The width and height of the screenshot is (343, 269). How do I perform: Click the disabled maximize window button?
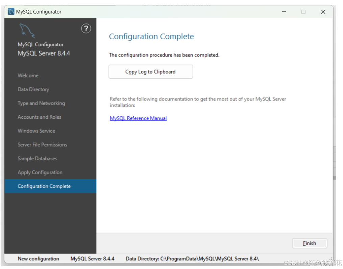[303, 12]
